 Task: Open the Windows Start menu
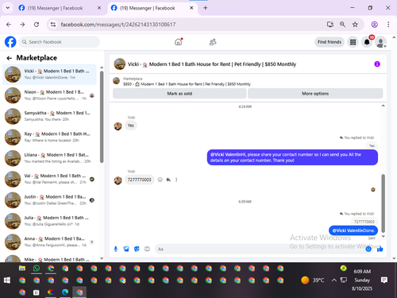[x=7, y=280]
